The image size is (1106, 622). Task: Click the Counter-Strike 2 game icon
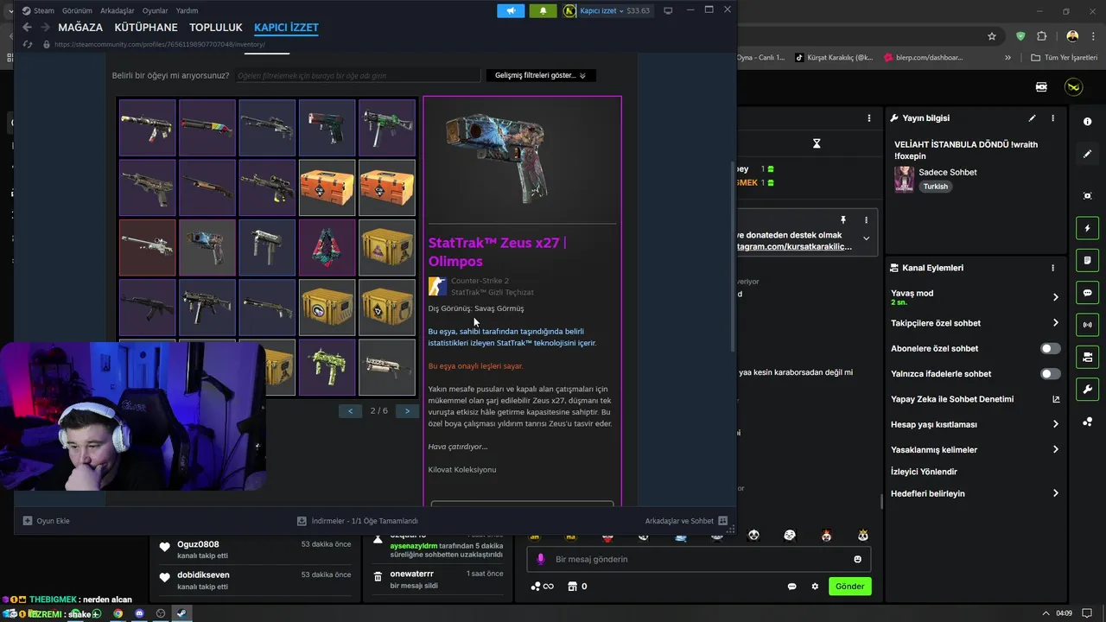[437, 287]
